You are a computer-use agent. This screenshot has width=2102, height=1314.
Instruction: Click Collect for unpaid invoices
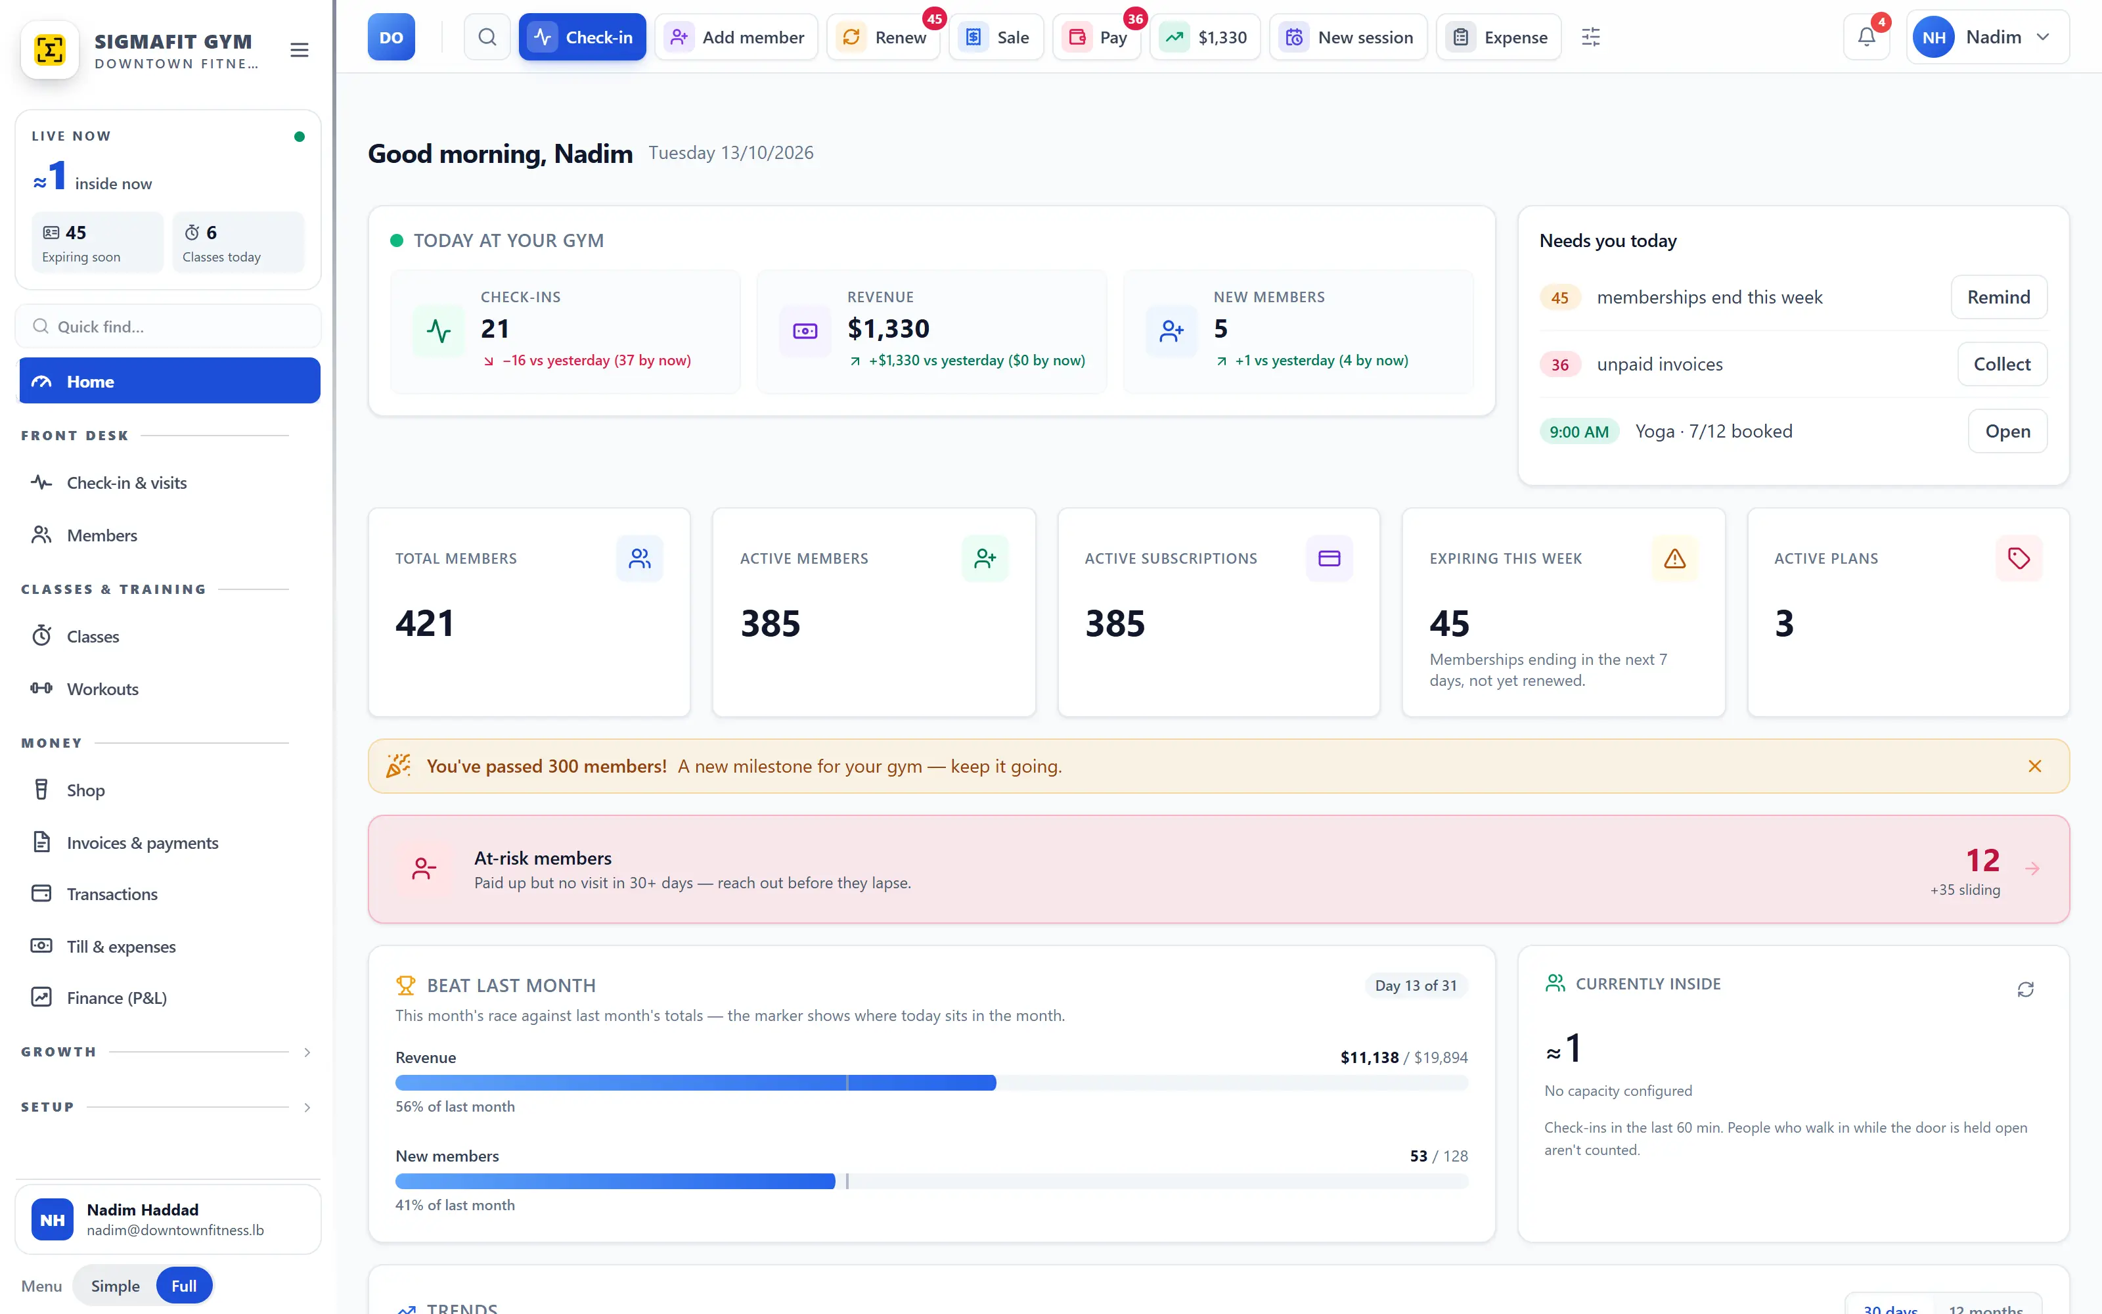pyautogui.click(x=2001, y=364)
